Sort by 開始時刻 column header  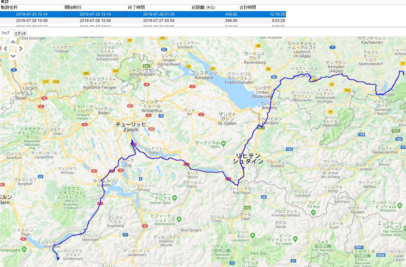tap(95, 7)
